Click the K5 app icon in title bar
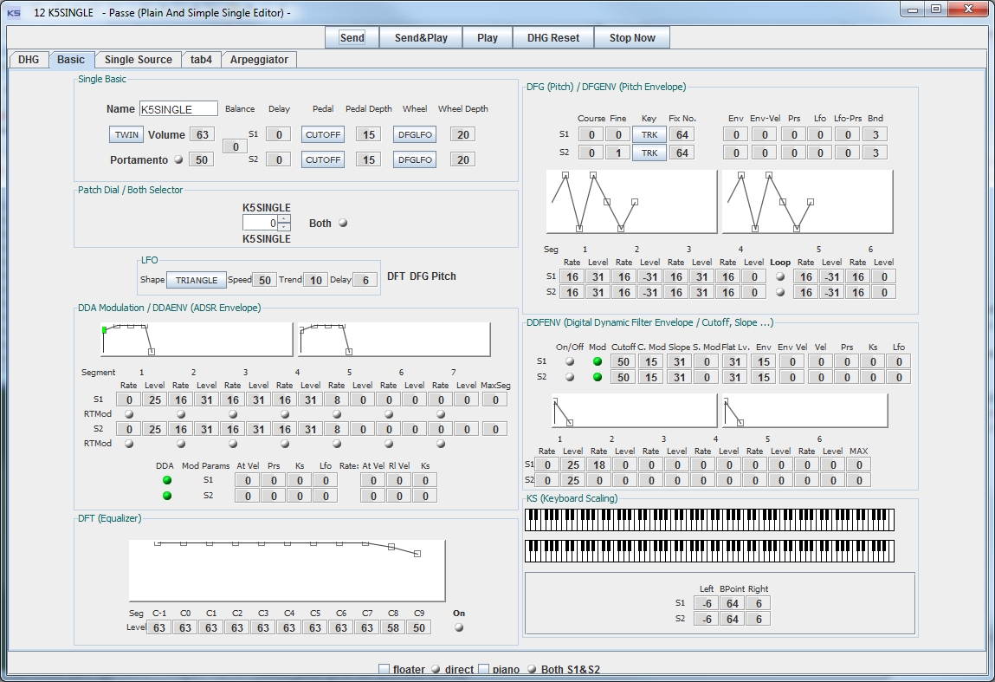 (x=14, y=12)
